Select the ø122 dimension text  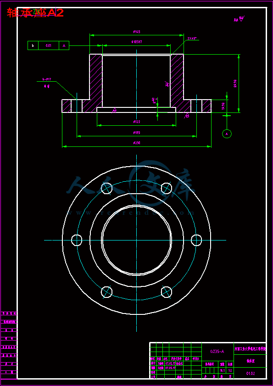pos(137,122)
